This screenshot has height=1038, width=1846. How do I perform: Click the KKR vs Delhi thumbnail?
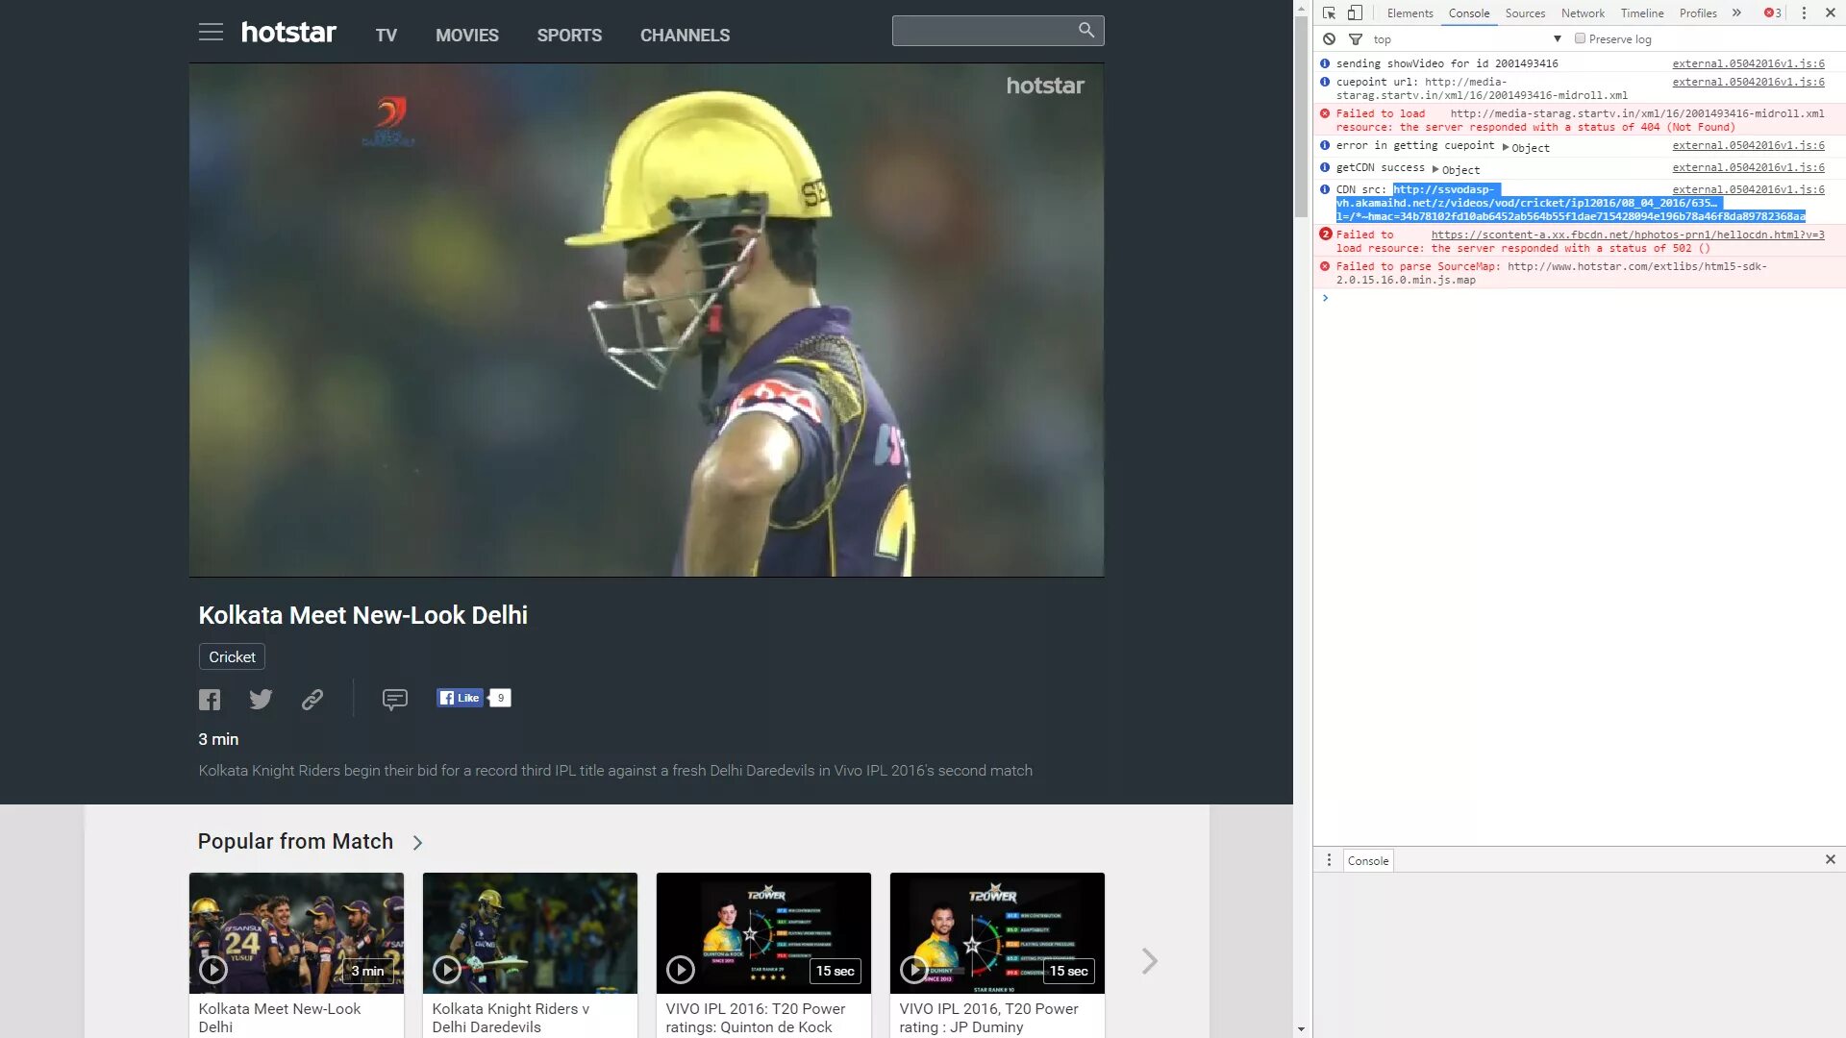pyautogui.click(x=532, y=933)
